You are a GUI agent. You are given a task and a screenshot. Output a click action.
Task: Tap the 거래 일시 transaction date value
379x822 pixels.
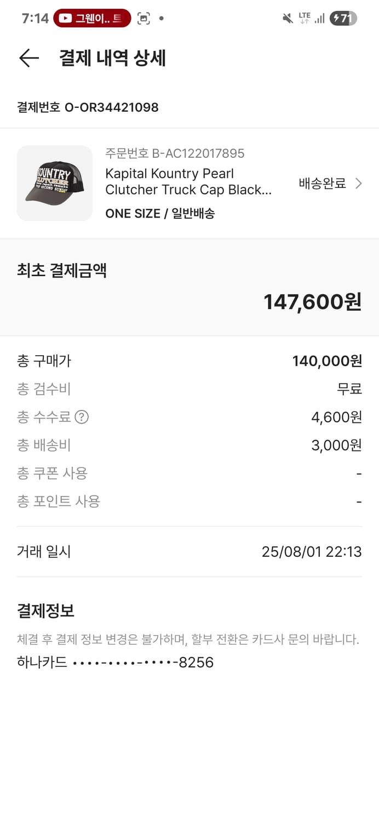tap(312, 552)
